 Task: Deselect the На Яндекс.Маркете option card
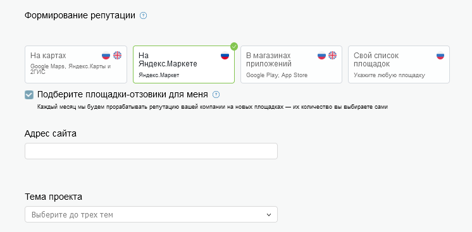coord(183,64)
